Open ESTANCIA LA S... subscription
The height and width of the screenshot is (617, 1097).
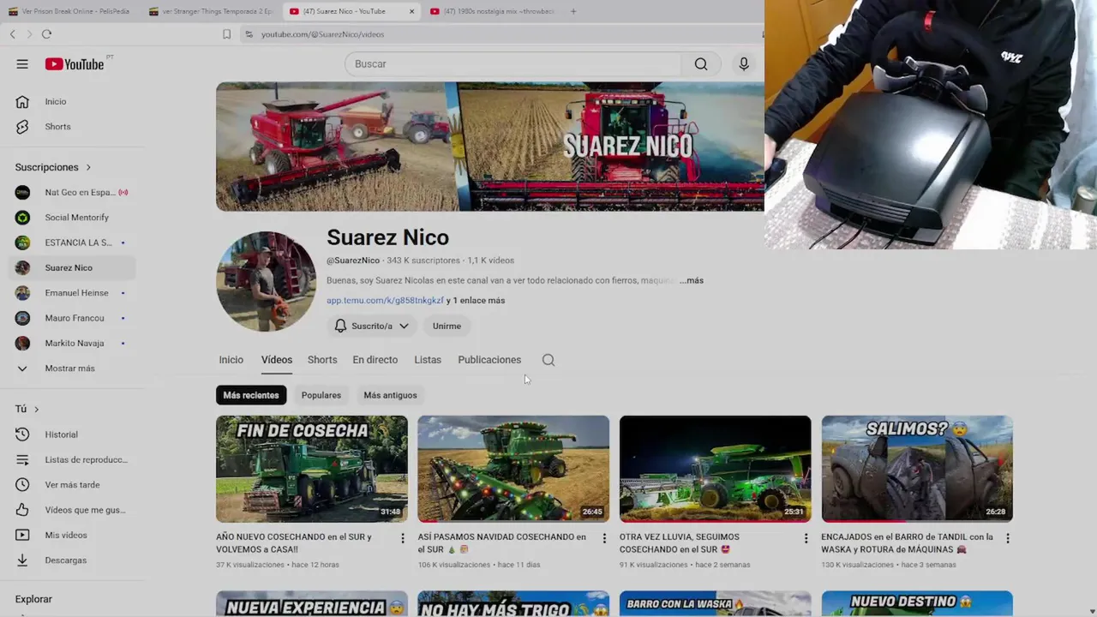(x=72, y=243)
